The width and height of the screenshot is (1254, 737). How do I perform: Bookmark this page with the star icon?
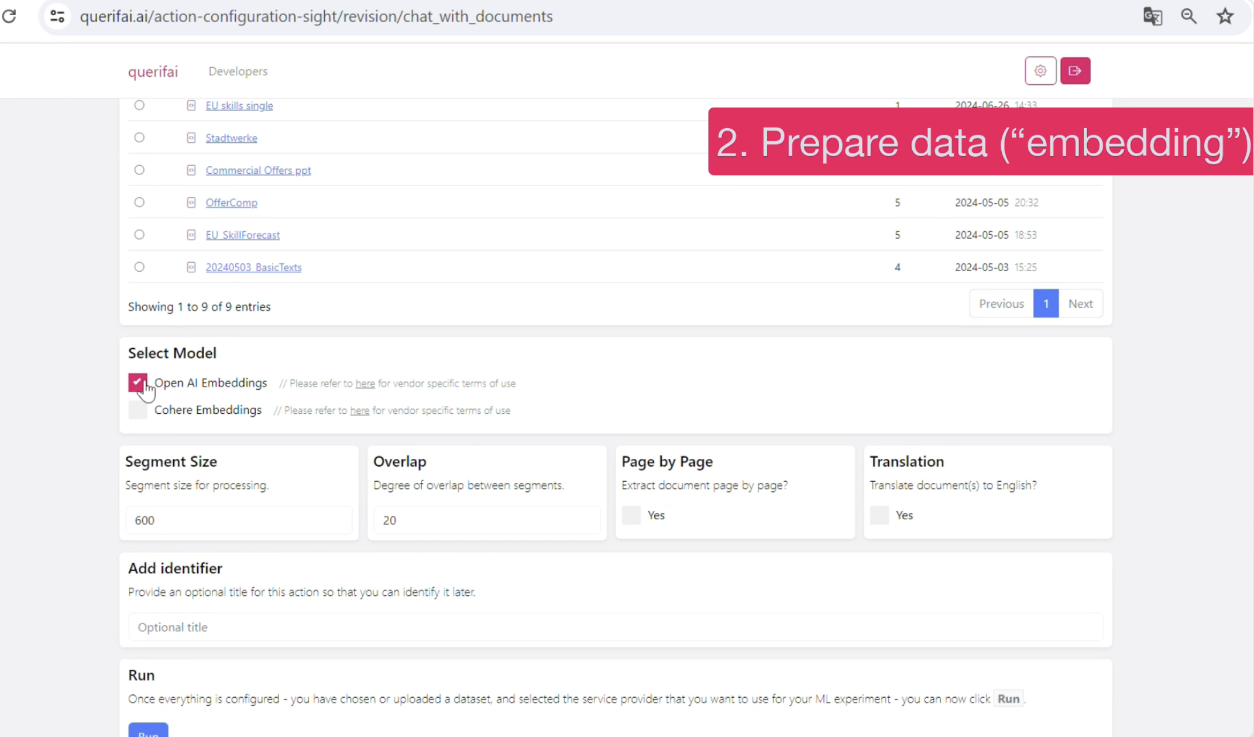1225,16
